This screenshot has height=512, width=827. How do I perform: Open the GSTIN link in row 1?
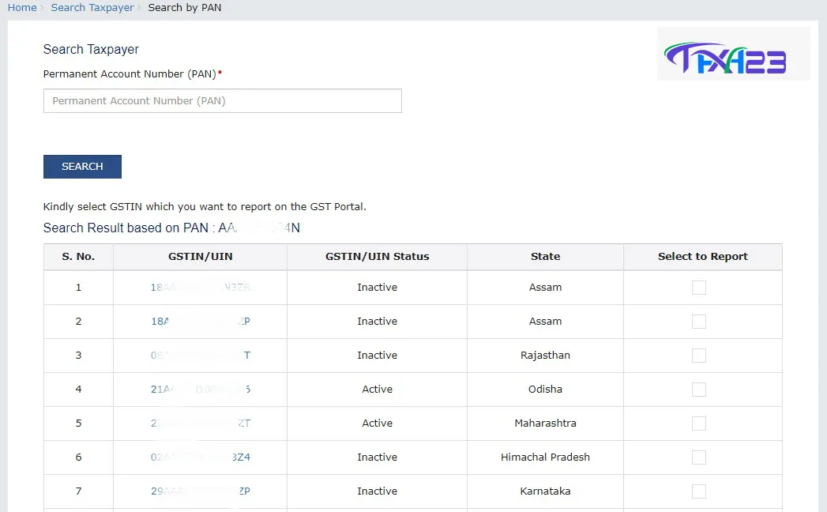click(201, 288)
